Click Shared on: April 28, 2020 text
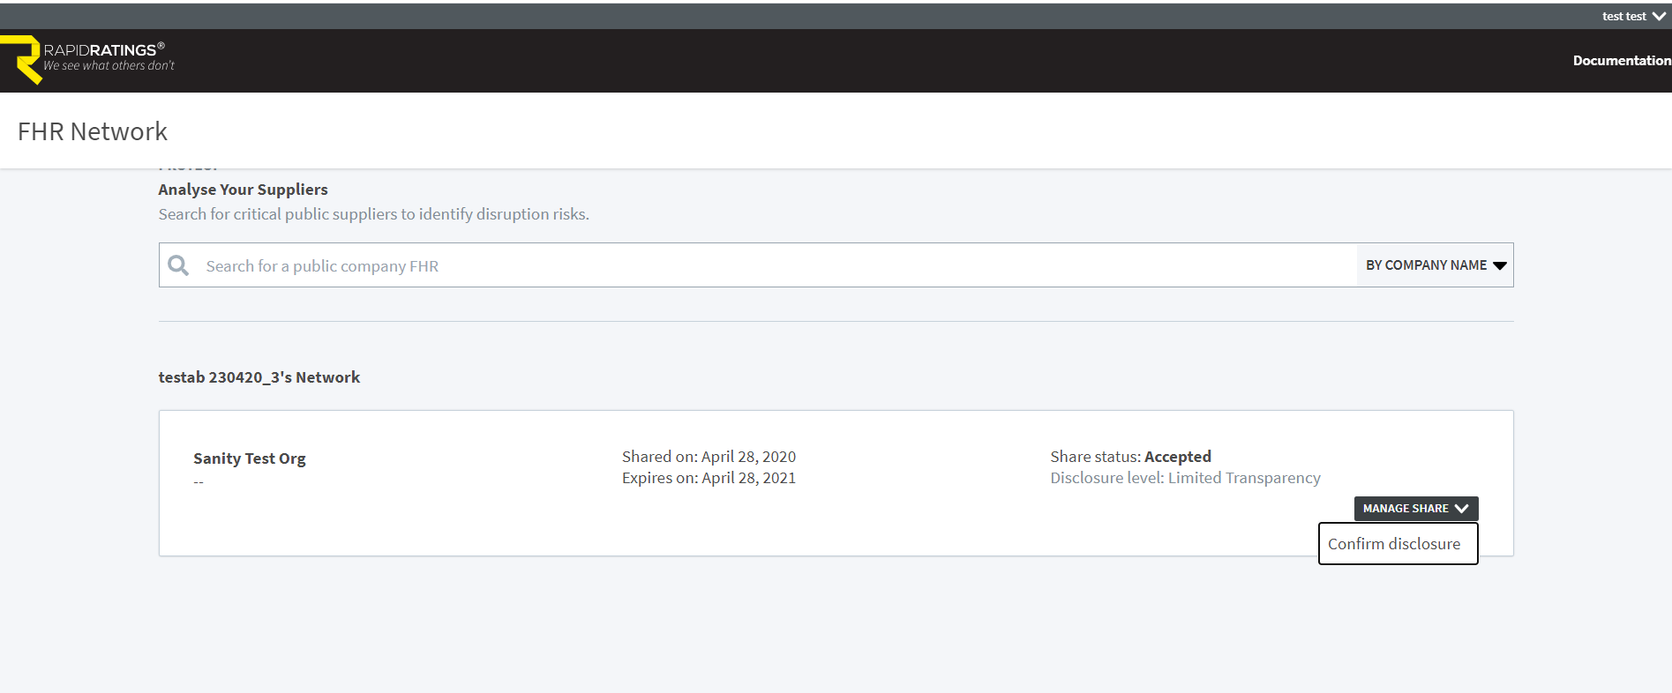Viewport: 1672px width, 693px height. (709, 457)
